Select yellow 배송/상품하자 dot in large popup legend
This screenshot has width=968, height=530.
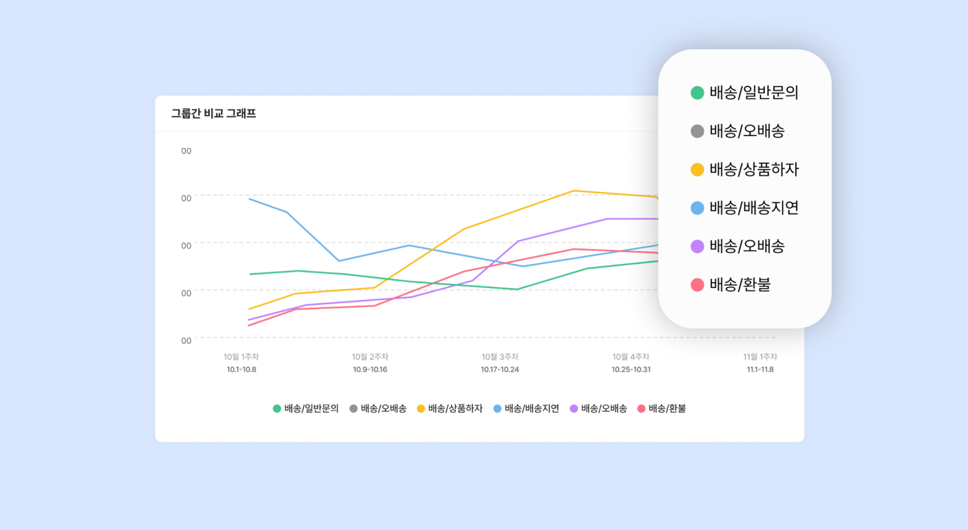tap(697, 169)
